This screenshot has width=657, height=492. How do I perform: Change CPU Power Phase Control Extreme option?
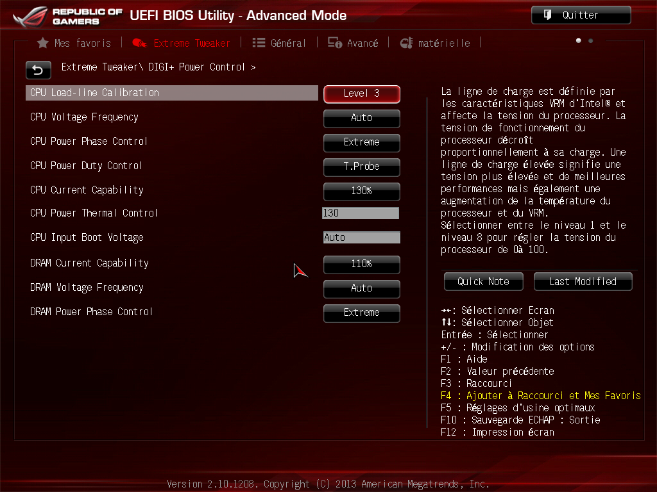[x=362, y=143]
